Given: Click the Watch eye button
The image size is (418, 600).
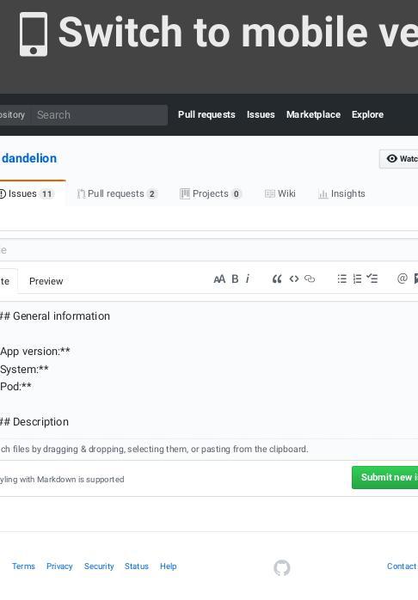Looking at the screenshot, I should coord(398,158).
